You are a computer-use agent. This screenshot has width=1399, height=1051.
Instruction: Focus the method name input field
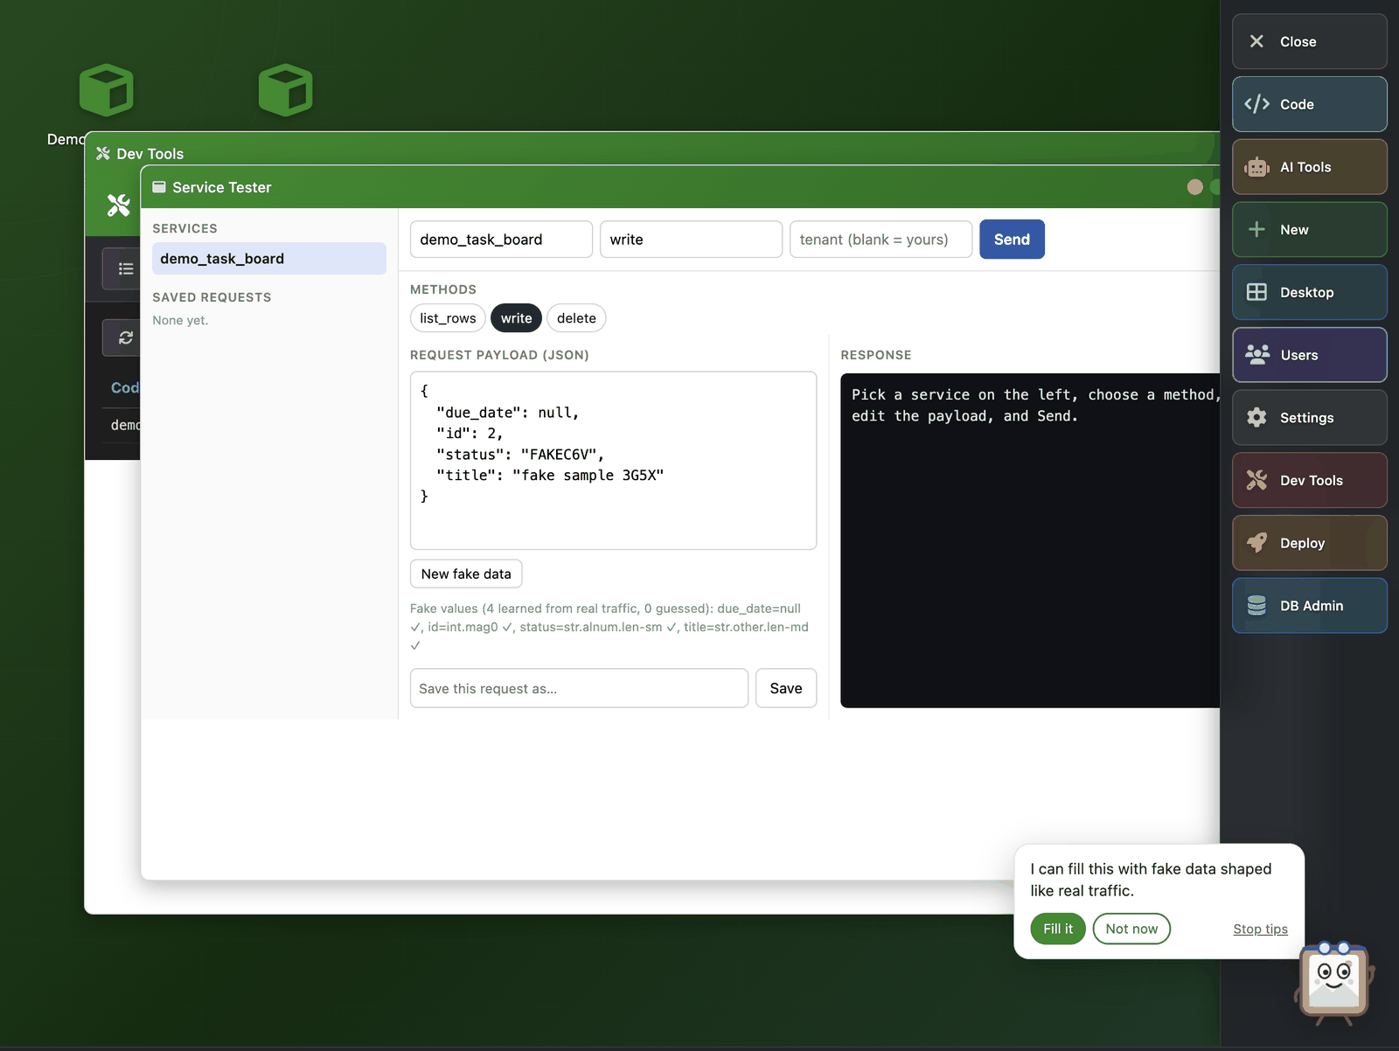point(691,240)
